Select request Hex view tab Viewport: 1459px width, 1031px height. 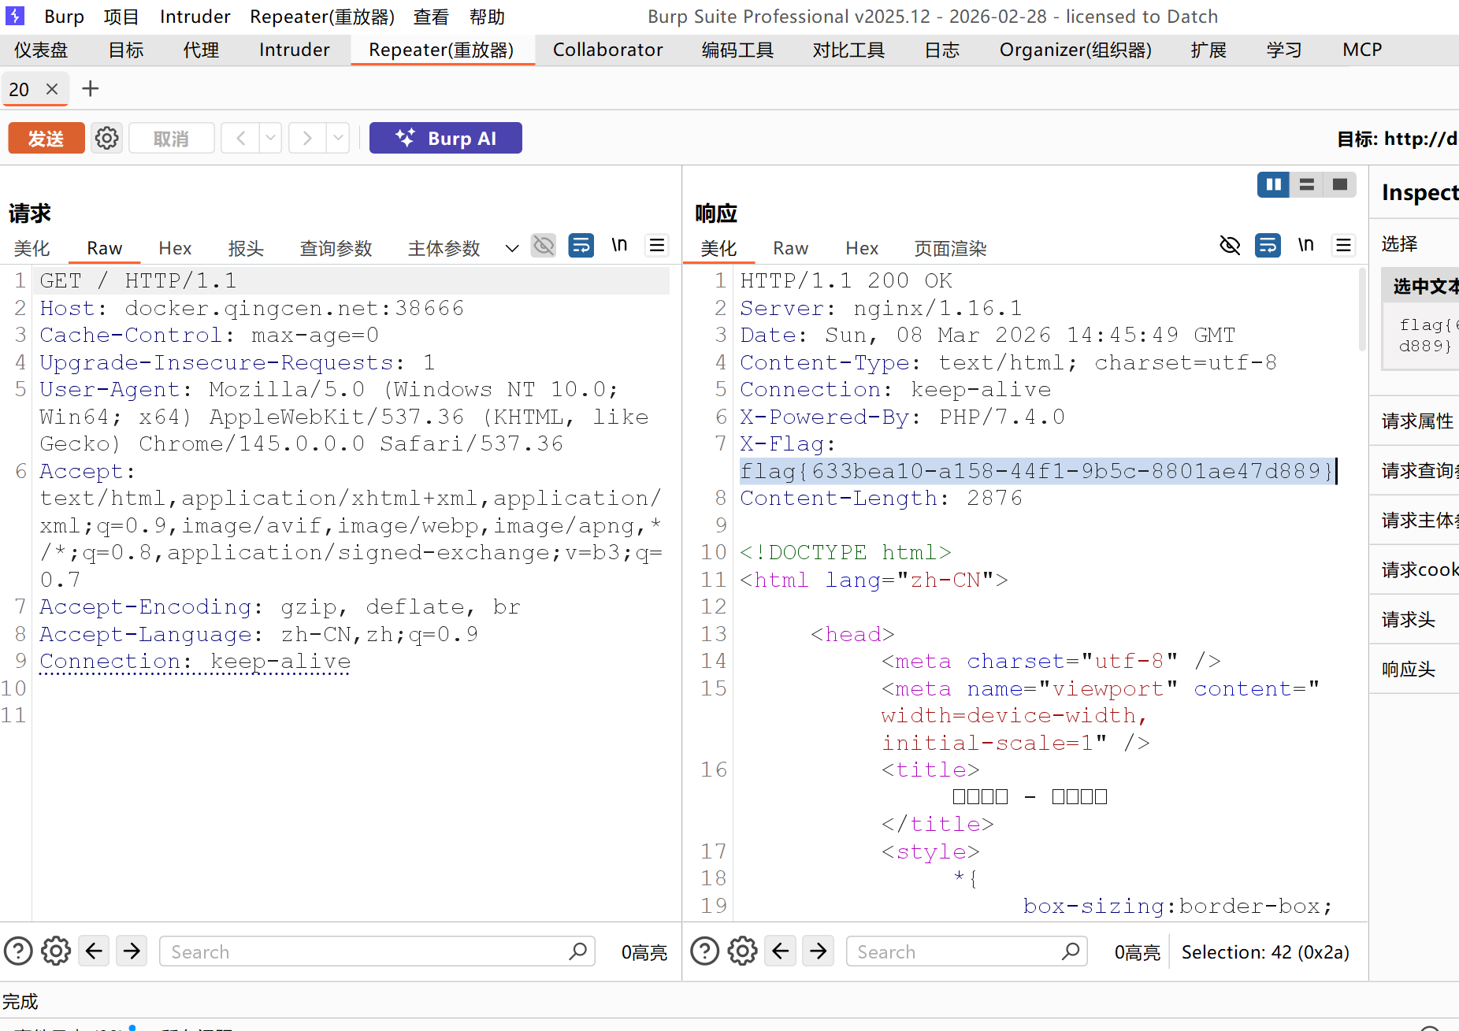[x=175, y=248]
